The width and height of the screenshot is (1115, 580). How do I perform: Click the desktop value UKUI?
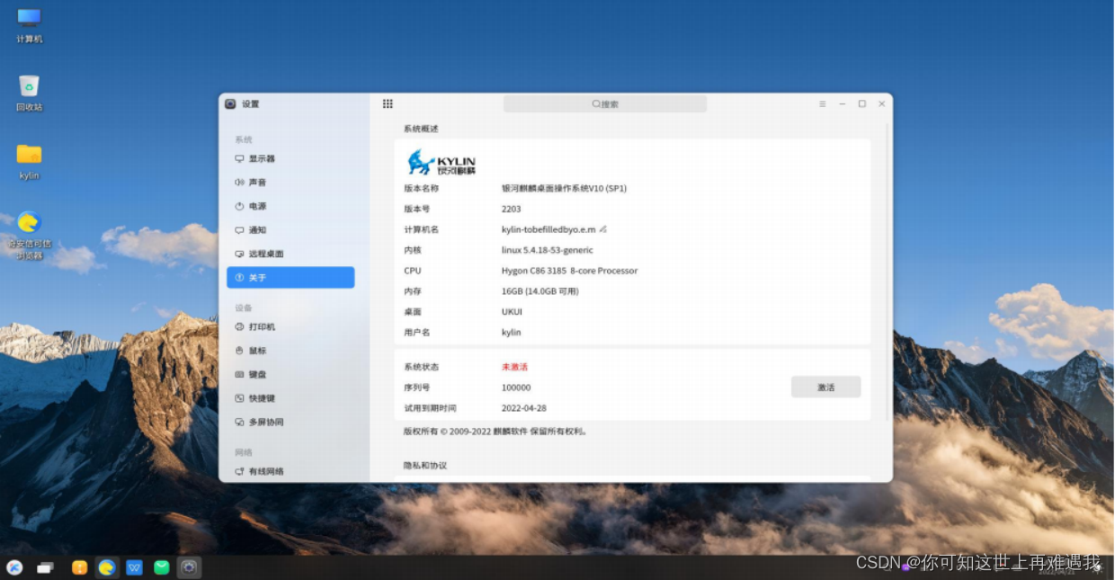point(512,312)
